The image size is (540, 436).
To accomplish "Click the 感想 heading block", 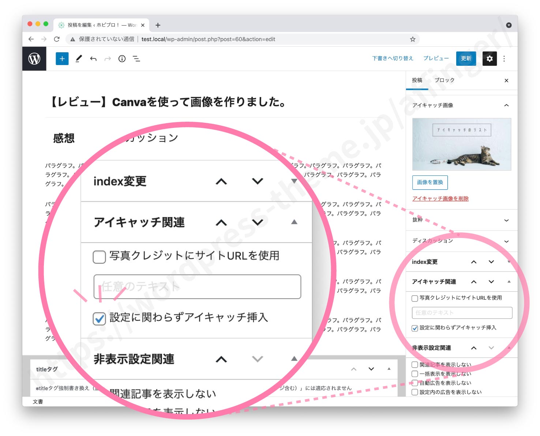I will point(64,138).
